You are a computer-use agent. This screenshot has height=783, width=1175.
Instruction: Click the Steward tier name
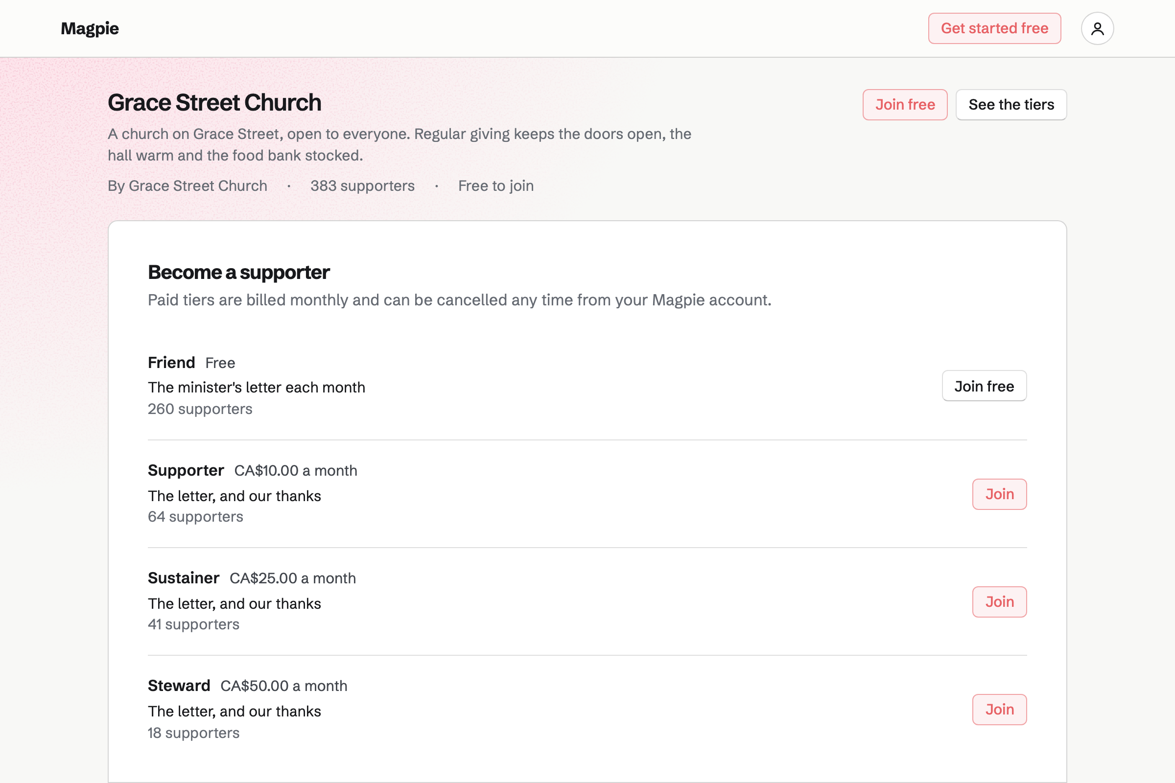179,686
